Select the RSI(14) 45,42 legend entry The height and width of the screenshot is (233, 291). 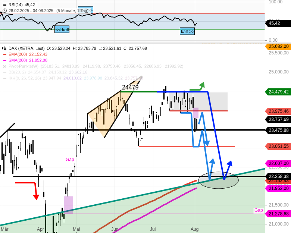coord(22,5)
